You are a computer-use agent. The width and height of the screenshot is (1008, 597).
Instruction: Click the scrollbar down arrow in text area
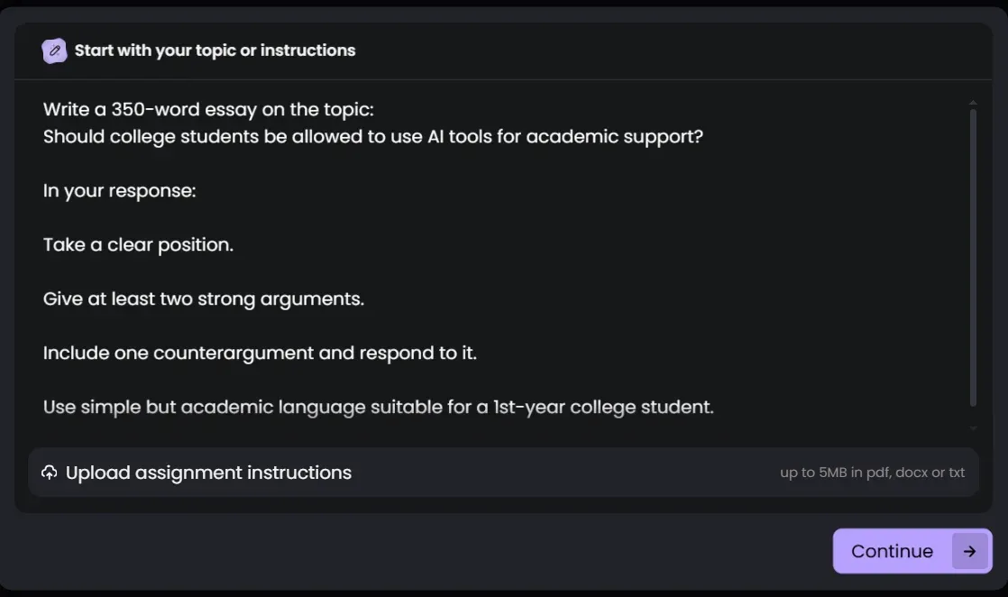click(973, 428)
